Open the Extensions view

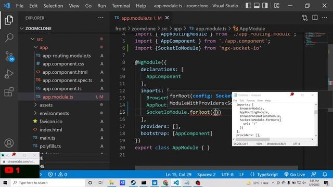(9, 92)
